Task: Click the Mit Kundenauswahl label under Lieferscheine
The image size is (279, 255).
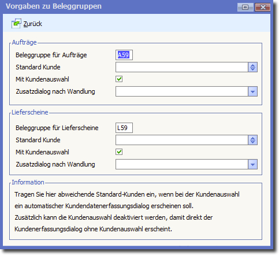Action: click(x=42, y=152)
